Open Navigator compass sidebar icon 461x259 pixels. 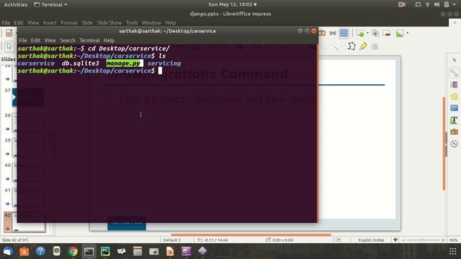click(x=455, y=144)
